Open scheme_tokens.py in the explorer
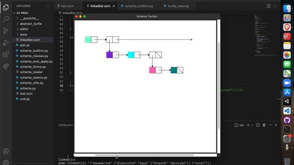Image resolution: width=294 pixels, height=165 pixels. [34, 77]
